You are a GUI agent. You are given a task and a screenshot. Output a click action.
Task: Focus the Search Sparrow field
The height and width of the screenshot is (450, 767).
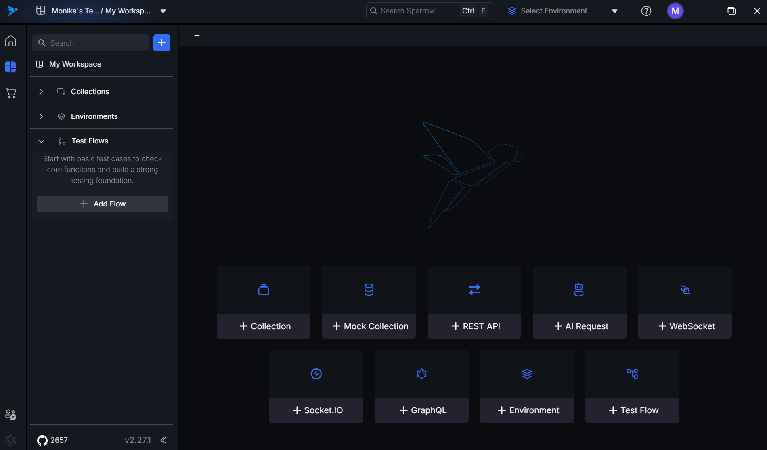coord(429,11)
